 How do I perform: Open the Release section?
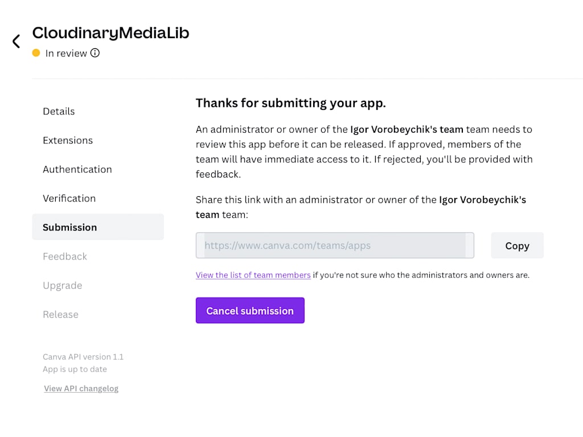(x=60, y=314)
